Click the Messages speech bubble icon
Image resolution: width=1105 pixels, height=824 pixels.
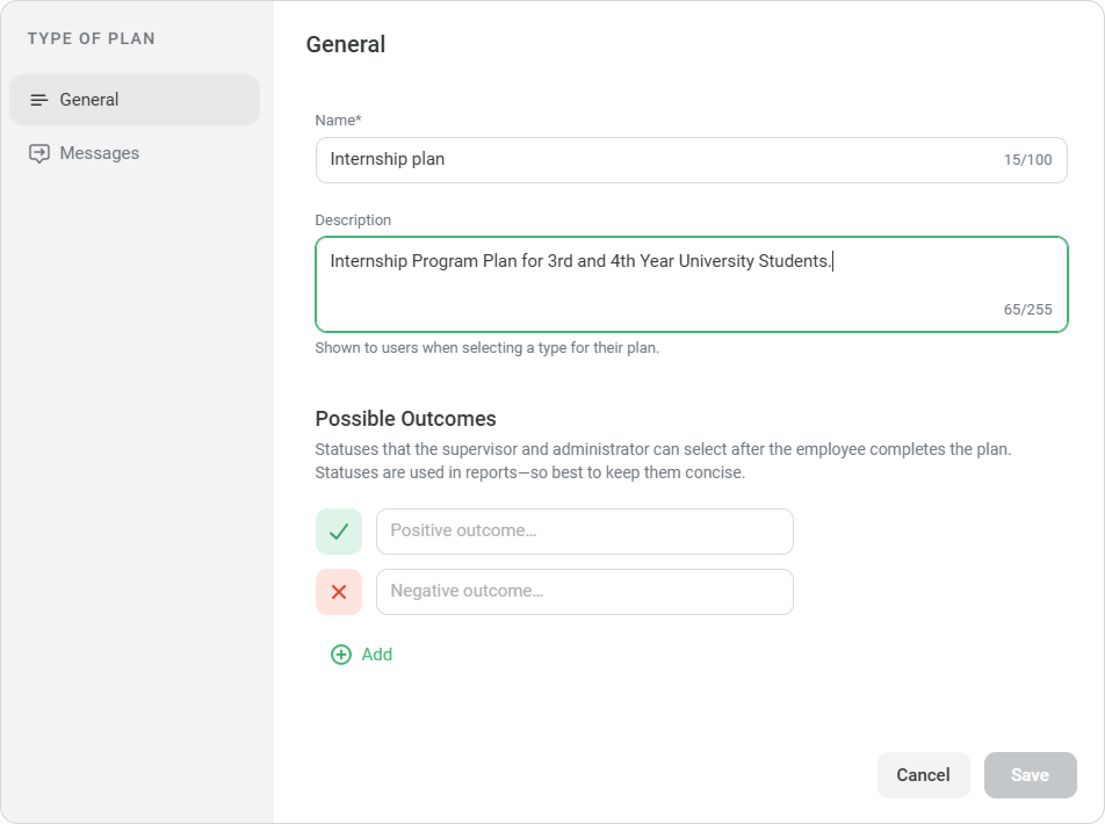pos(39,154)
